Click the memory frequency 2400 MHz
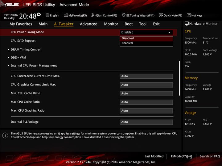Image resolution: width=222 pixels, height=166 pixels. pos(191,89)
